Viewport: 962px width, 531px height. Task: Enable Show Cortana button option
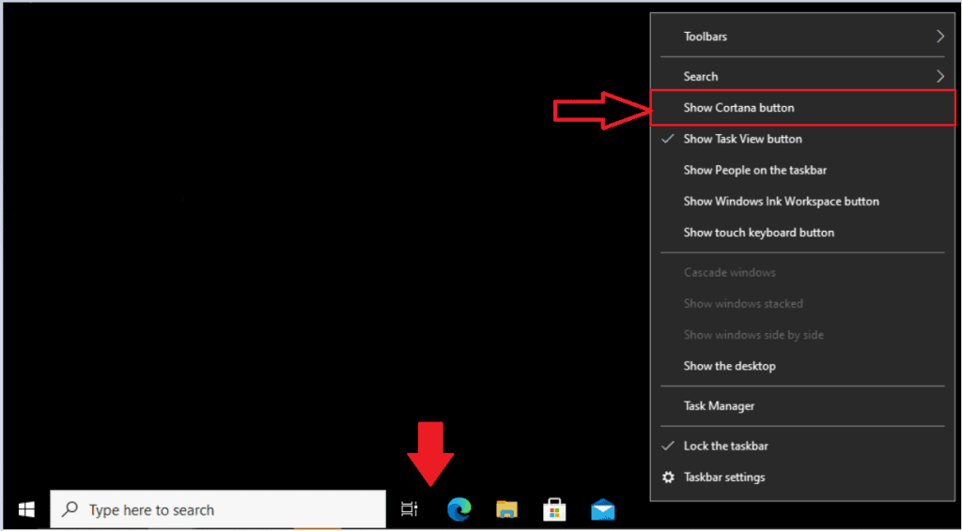tap(738, 108)
